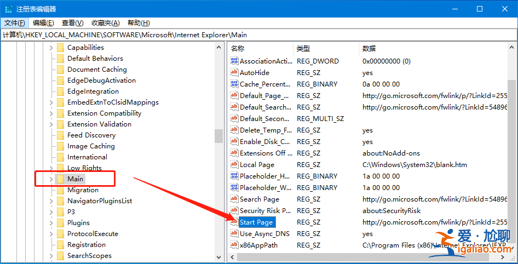Open the 收藏夹(A) menu
518x264 pixels.
[x=105, y=23]
